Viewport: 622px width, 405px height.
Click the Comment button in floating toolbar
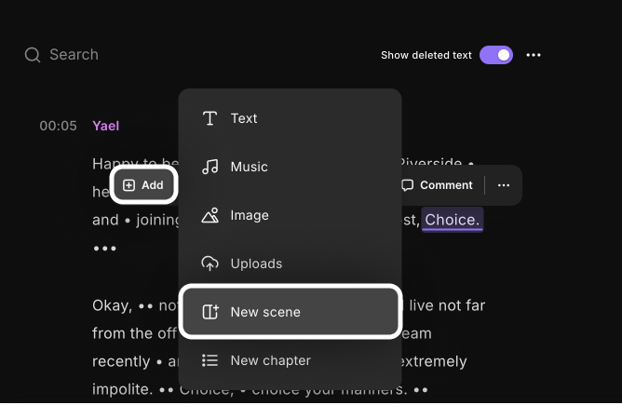437,185
